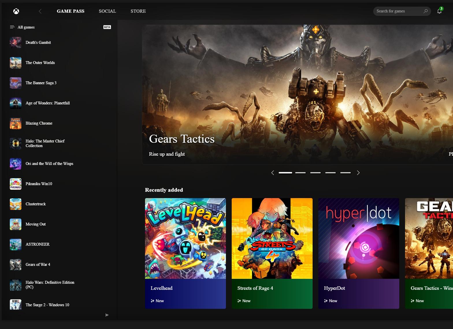The height and width of the screenshot is (329, 453).
Task: Select the second carousel indicator
Action: [x=300, y=173]
